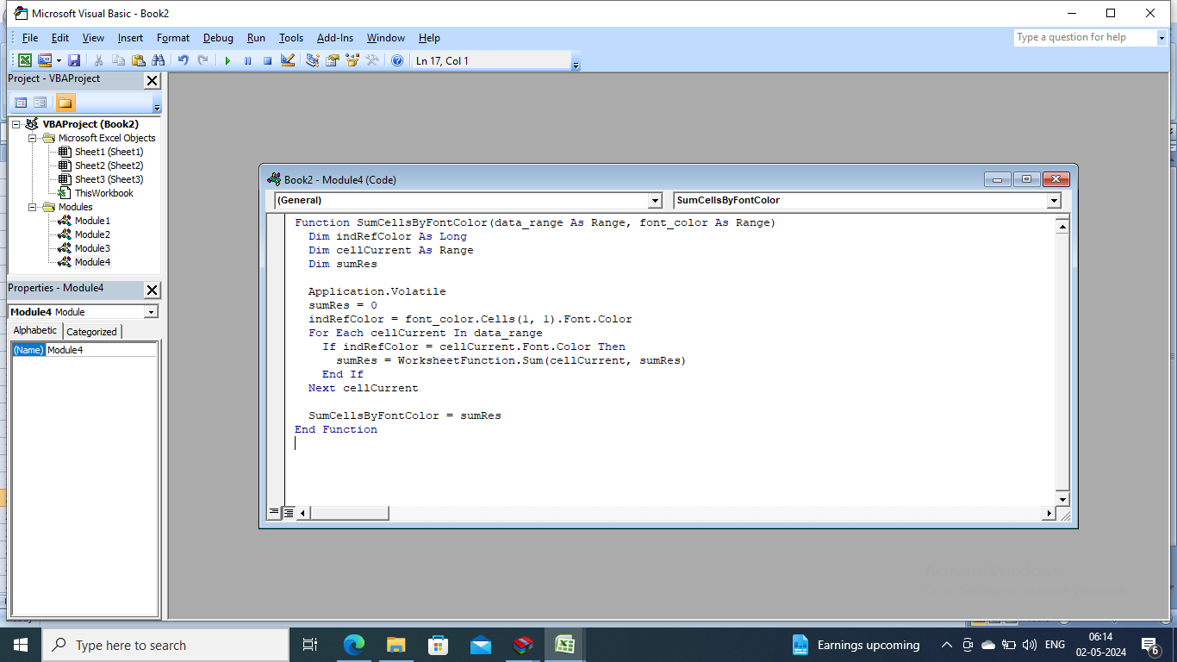Viewport: 1177px width, 662px height.
Task: Collapse the Modules folder node
Action: 32,207
